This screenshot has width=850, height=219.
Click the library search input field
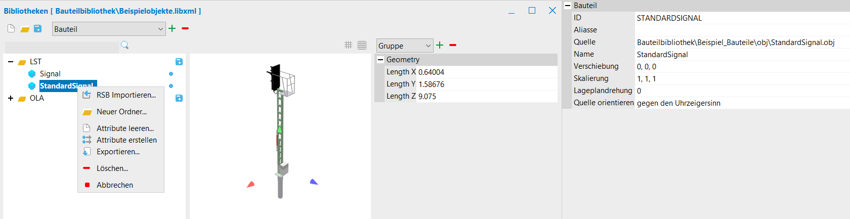[62, 46]
